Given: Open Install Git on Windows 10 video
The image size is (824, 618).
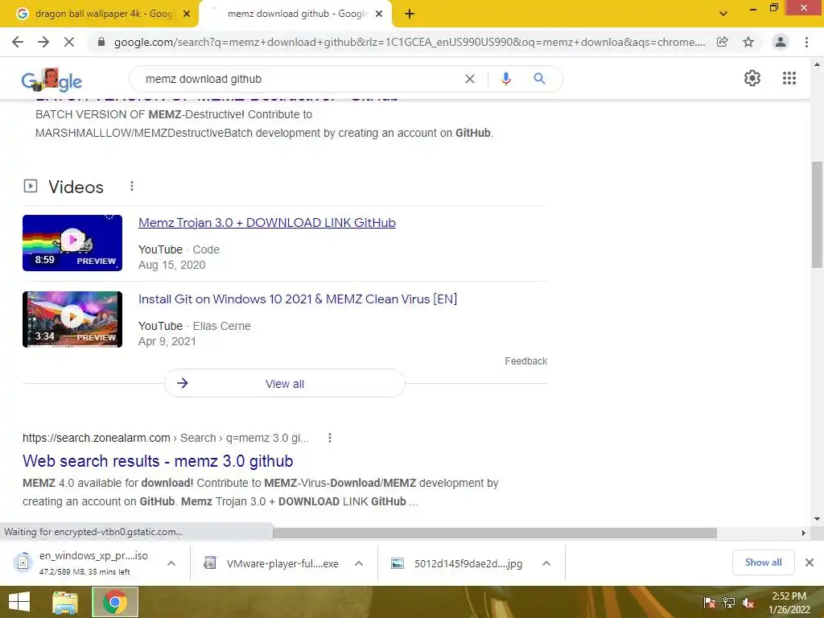Looking at the screenshot, I should tap(298, 299).
